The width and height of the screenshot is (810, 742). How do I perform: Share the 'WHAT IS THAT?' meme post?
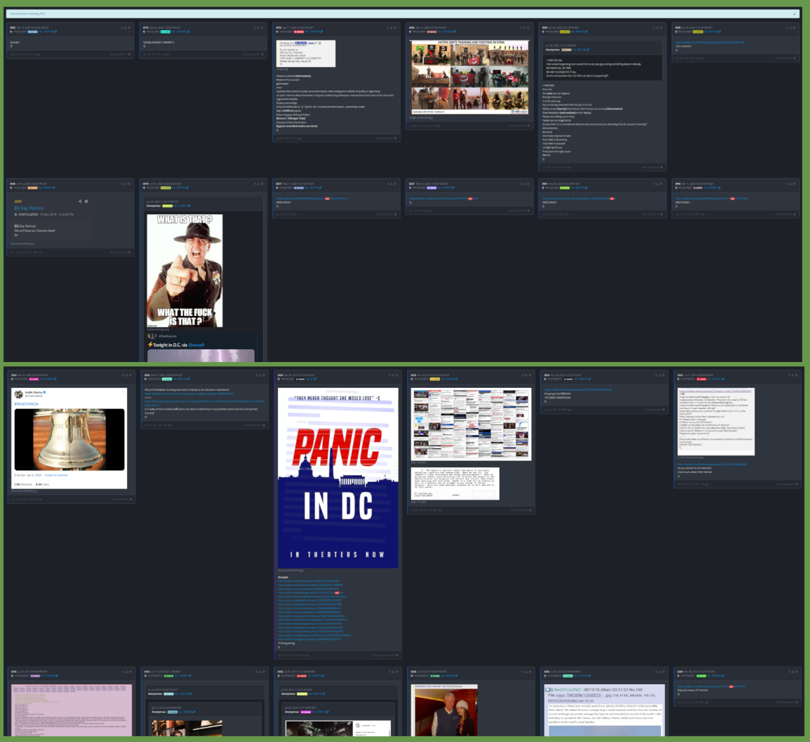[256, 184]
